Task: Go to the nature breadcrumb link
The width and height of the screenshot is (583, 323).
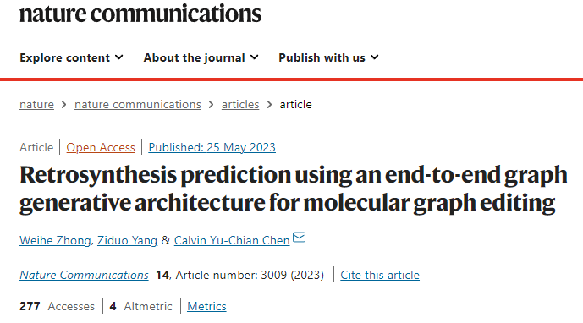Action: pos(37,105)
